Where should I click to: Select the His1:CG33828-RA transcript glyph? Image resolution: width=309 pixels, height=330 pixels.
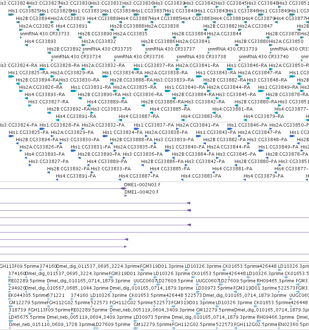click(x=42, y=69)
